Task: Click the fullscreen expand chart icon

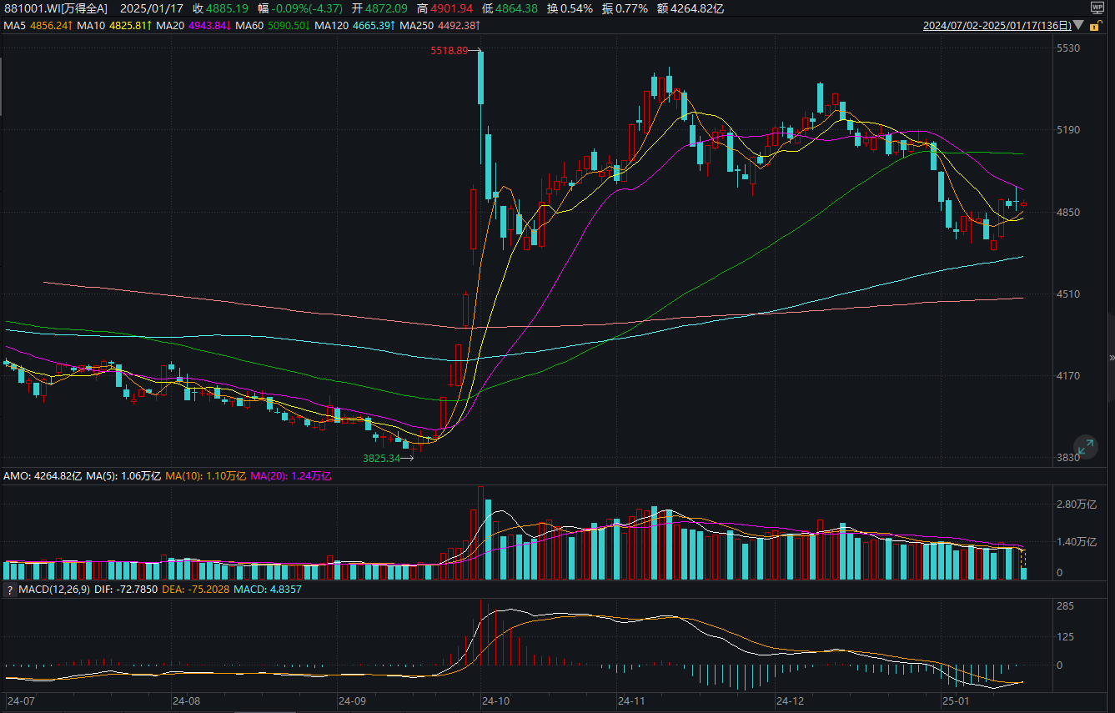Action: [x=1085, y=446]
